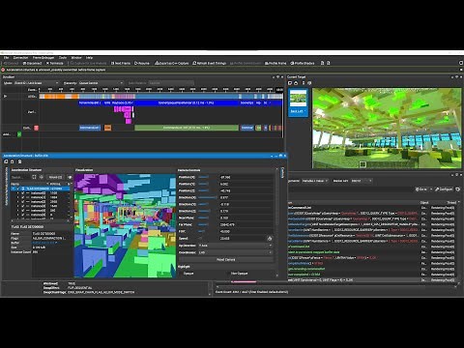Click the scrubber filter input field

point(171,83)
